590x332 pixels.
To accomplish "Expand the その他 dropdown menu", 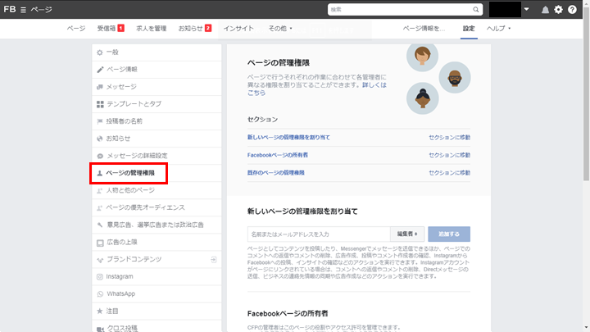I will pos(280,28).
